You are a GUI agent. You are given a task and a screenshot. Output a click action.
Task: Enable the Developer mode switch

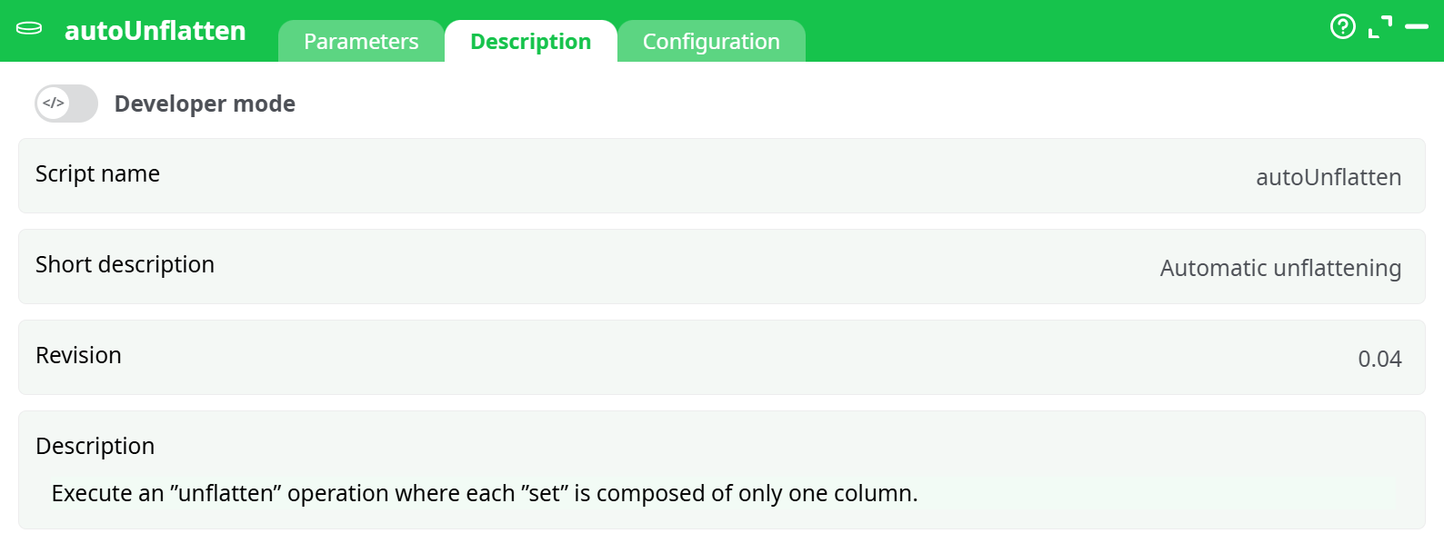coord(65,103)
